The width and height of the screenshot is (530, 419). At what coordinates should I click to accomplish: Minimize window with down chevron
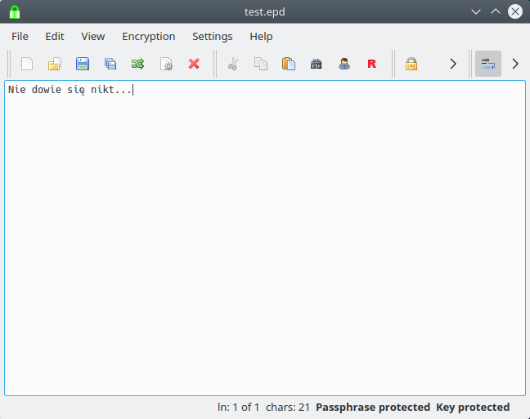point(476,11)
